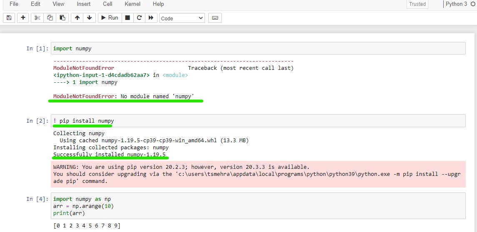The image size is (477, 232).
Task: Click the save and checkpoint icon
Action: pyautogui.click(x=9, y=18)
